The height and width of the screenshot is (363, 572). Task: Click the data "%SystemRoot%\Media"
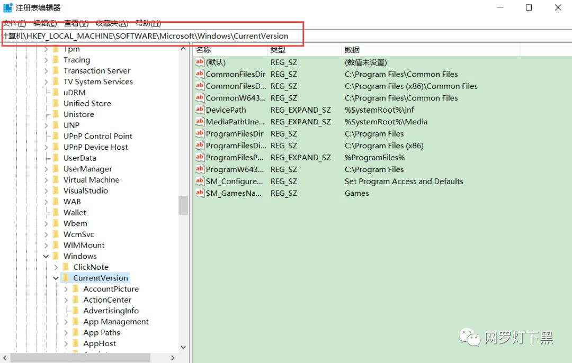point(386,122)
